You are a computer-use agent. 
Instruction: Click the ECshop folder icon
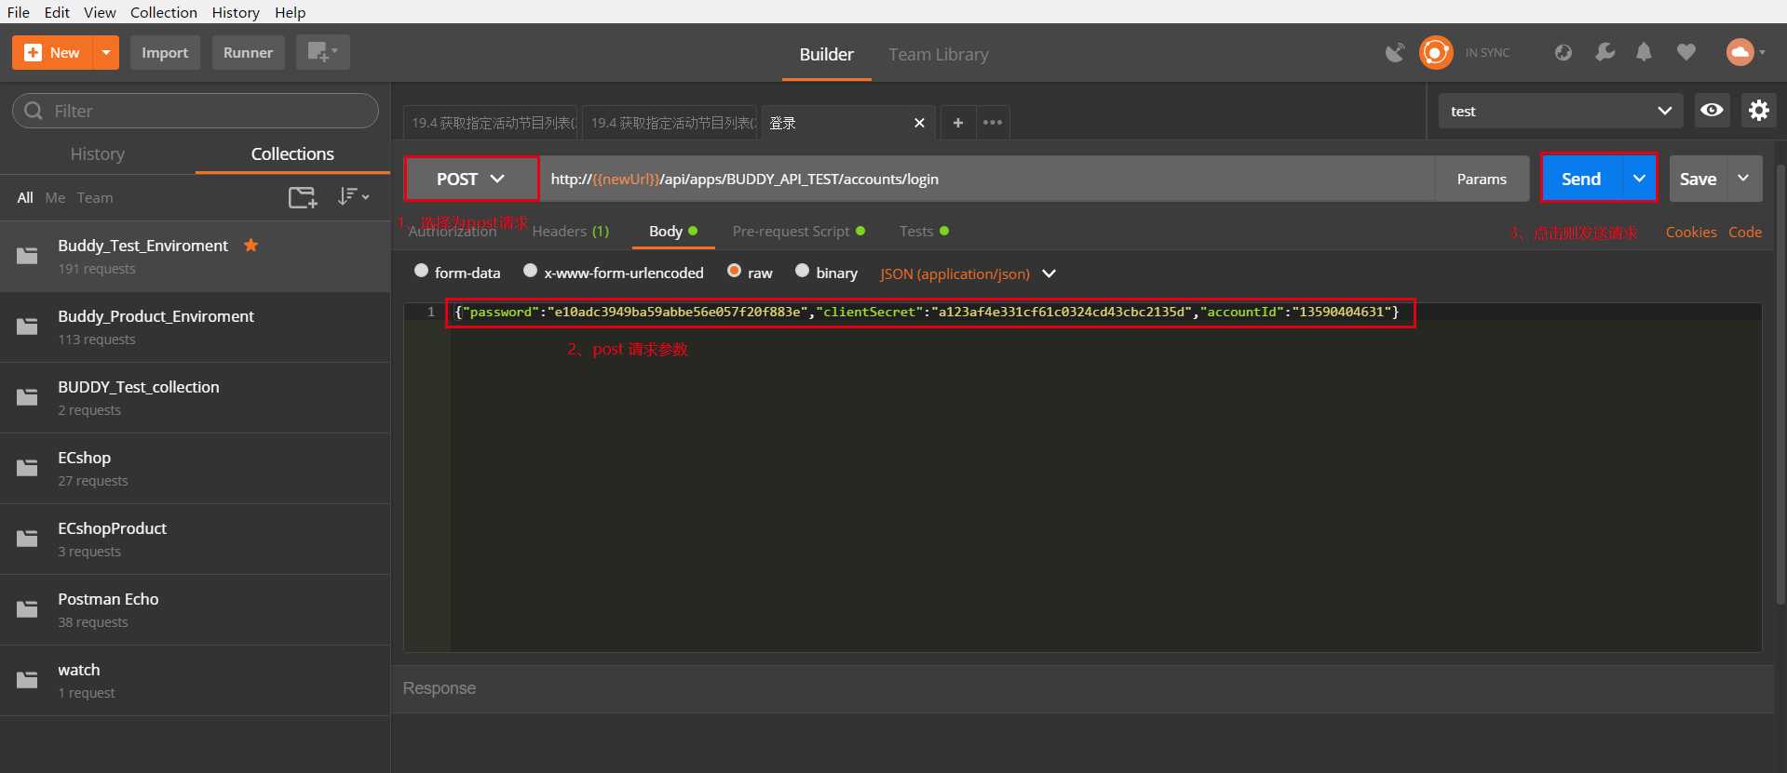tap(27, 468)
